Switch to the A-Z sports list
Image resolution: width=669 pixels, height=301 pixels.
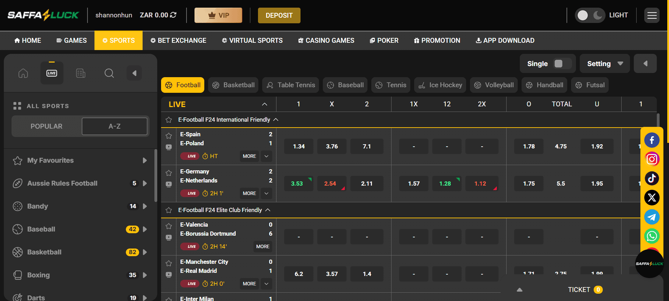point(114,126)
